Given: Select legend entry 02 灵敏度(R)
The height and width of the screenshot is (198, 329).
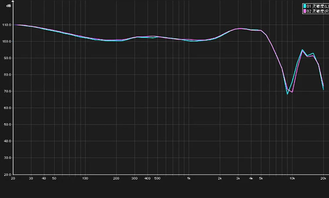Looking at the screenshot, I should pos(318,11).
